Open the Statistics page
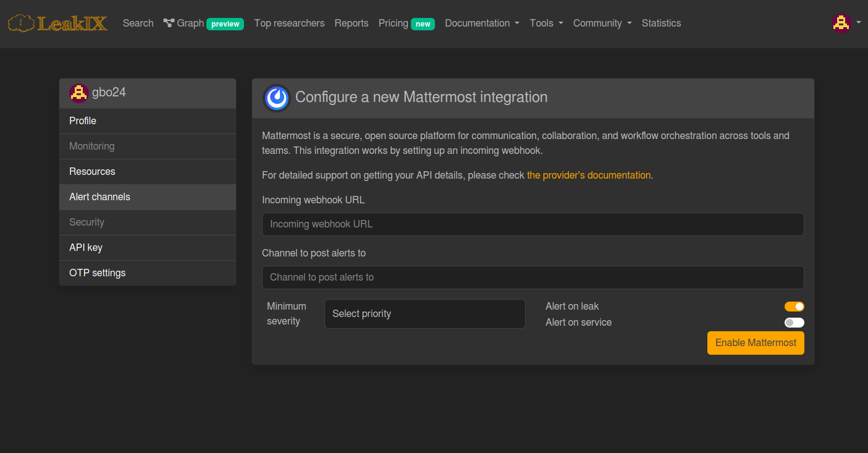868x453 pixels. [661, 23]
